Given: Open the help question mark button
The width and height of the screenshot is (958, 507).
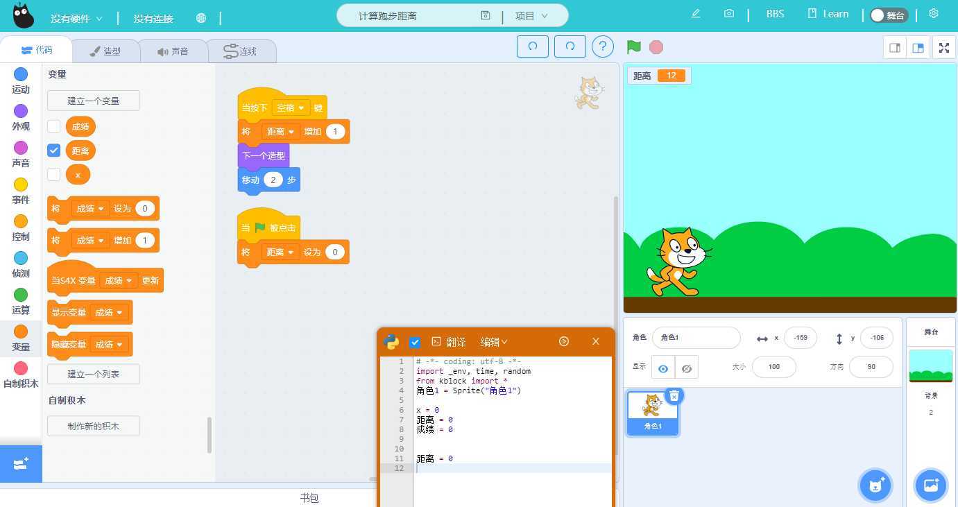Looking at the screenshot, I should 603,46.
